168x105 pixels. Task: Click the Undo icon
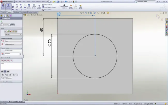[x=66, y=2]
